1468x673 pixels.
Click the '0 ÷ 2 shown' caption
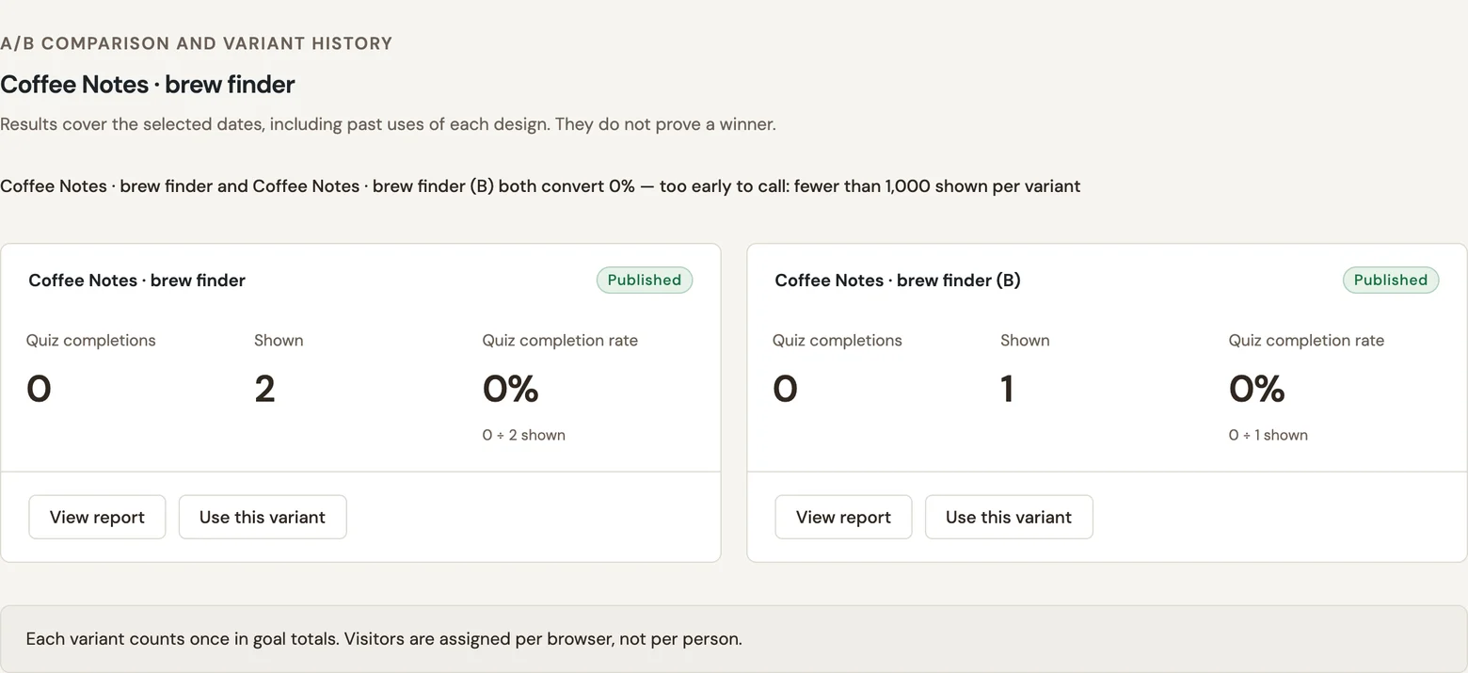524,435
